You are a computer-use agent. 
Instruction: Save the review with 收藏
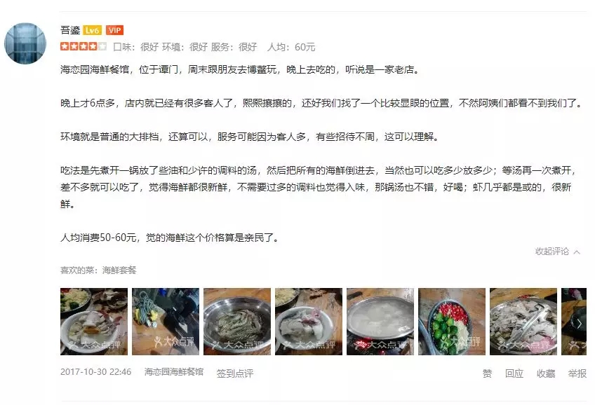click(x=546, y=373)
